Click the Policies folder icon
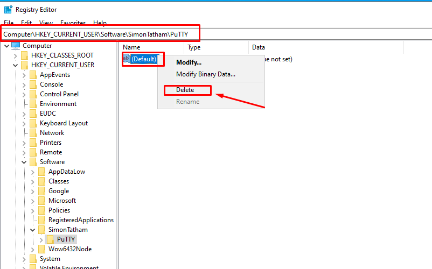Image resolution: width=432 pixels, height=269 pixels. [x=42, y=210]
